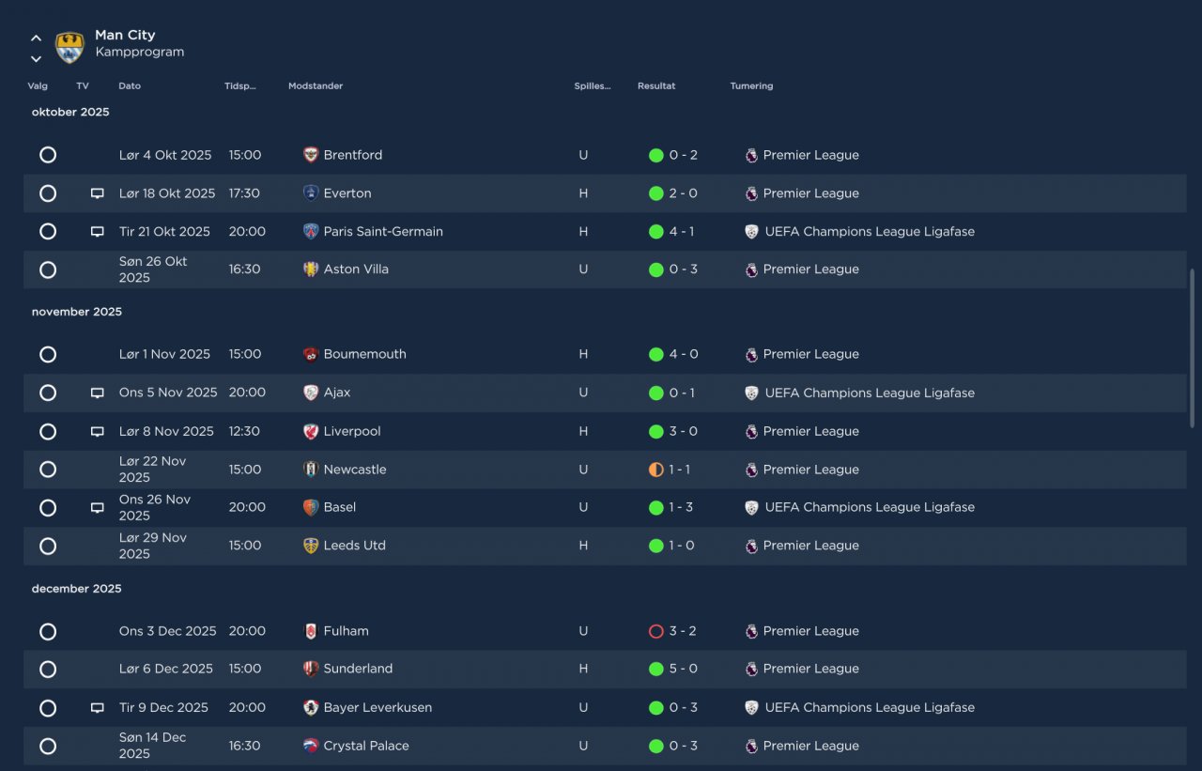Click the TV icon on Everton match
Viewport: 1202px width, 771px height.
pos(97,193)
